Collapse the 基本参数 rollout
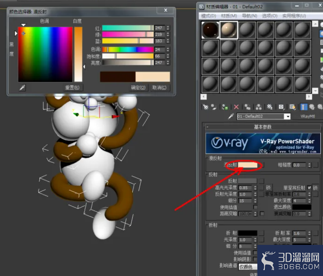 [x=263, y=127]
